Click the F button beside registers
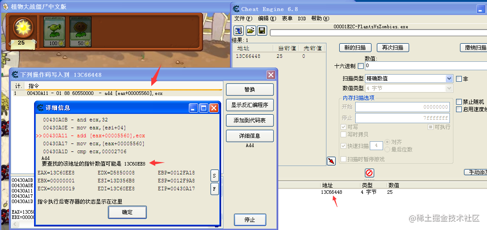 click(215, 189)
